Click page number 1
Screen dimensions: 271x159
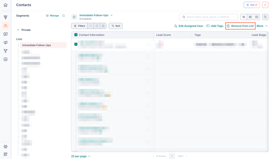[x=172, y=156]
